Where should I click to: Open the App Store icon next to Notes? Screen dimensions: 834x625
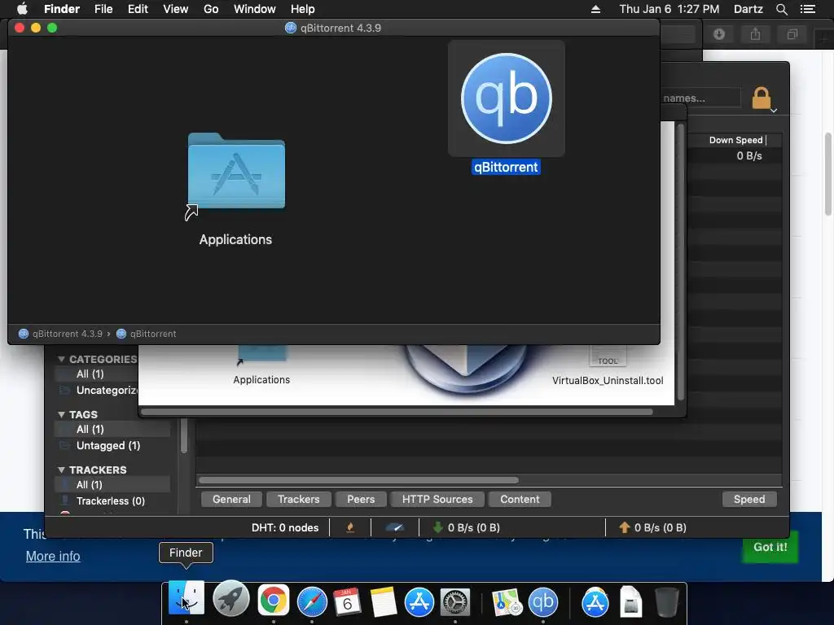419,601
